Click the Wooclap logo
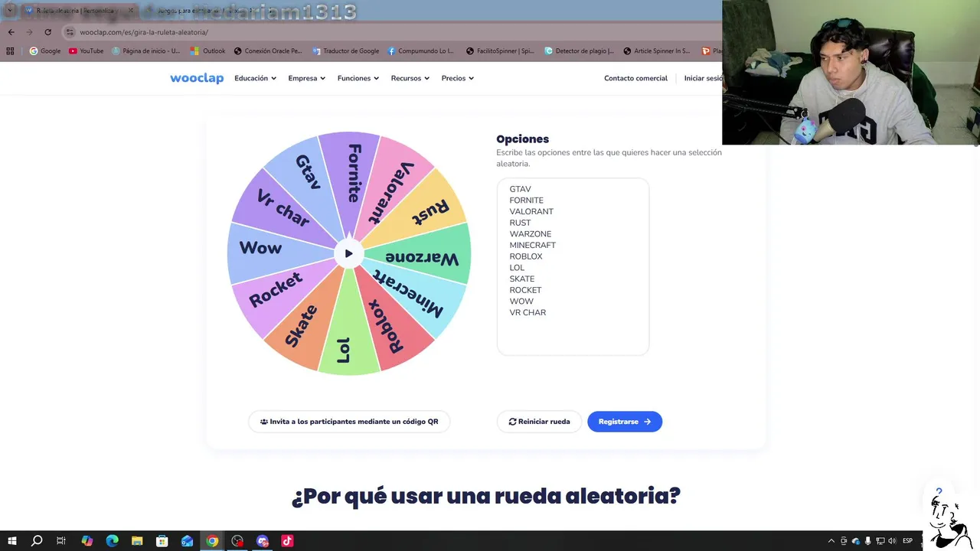Screen dimensions: 980x551 click(197, 78)
